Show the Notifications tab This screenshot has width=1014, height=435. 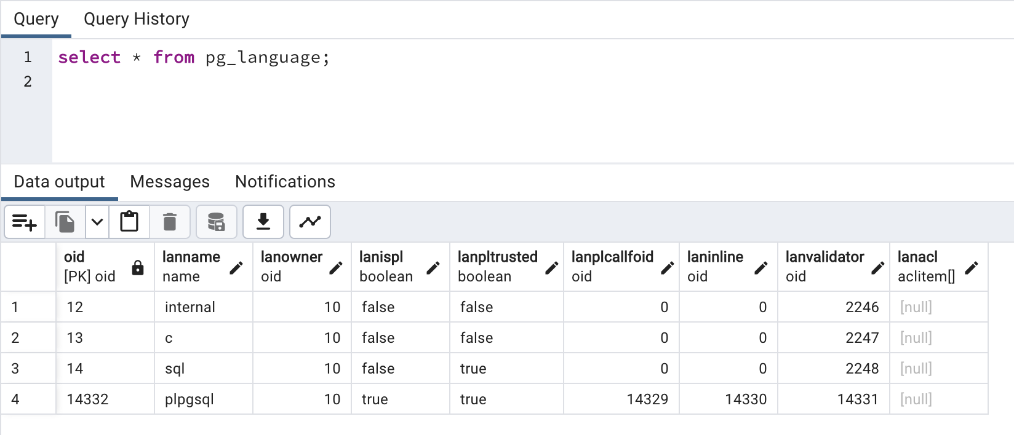(285, 182)
